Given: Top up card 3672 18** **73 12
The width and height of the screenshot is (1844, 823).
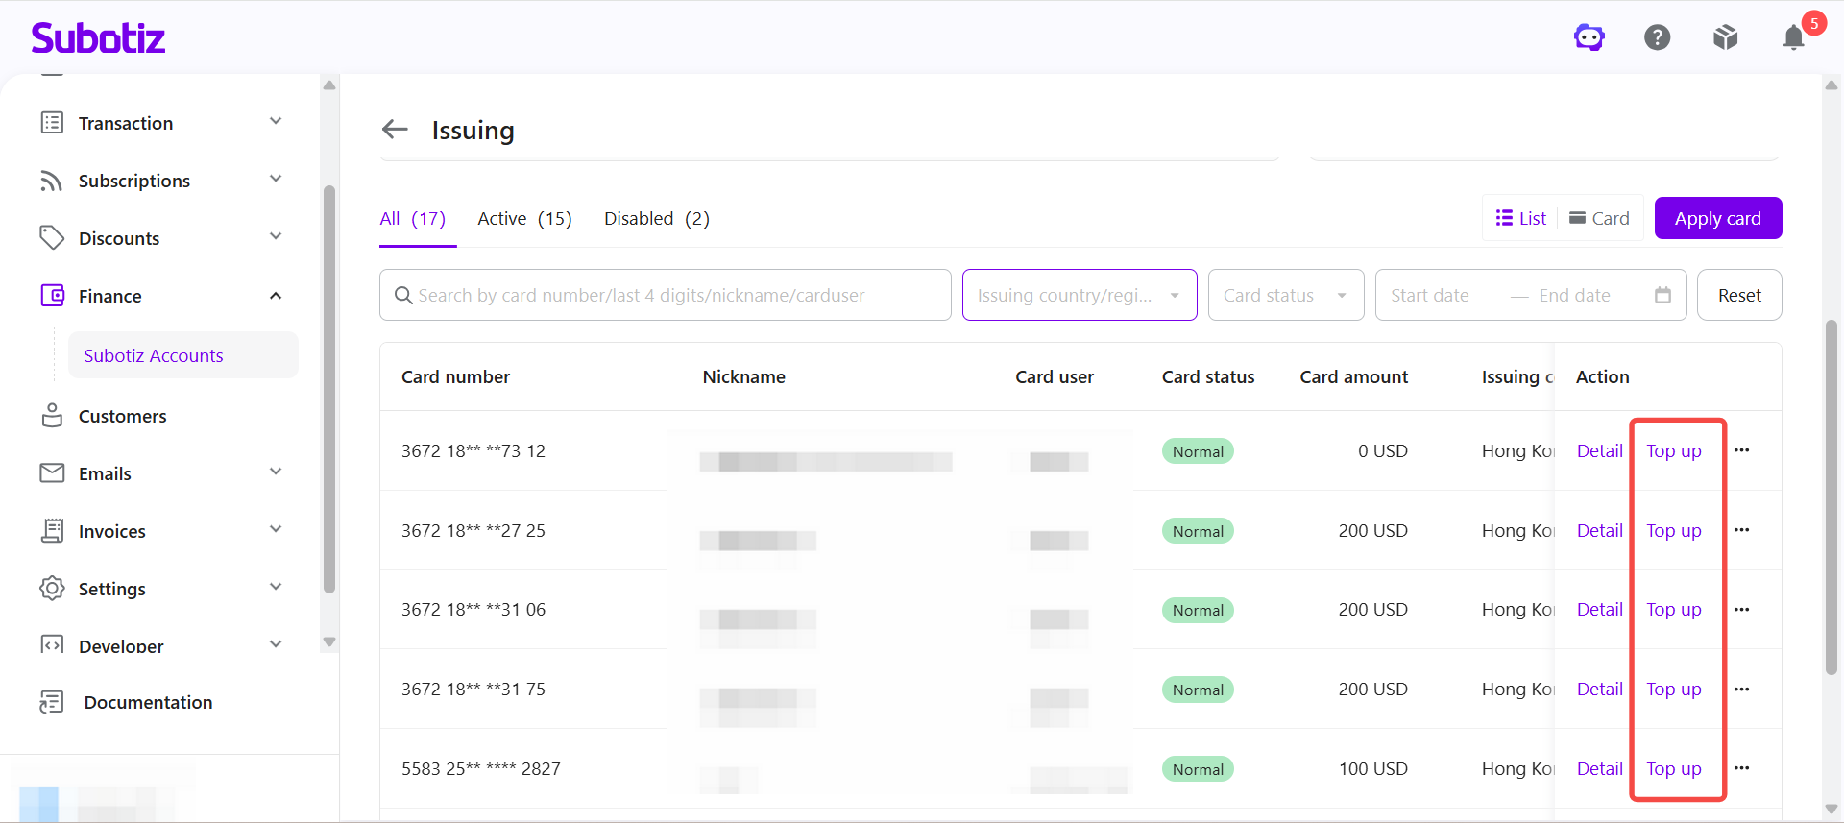Looking at the screenshot, I should [x=1674, y=450].
